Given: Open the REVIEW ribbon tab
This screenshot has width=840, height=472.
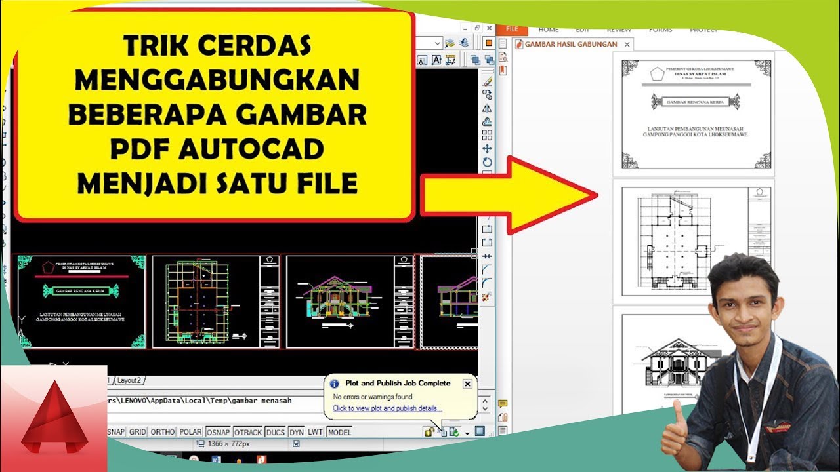Looking at the screenshot, I should pyautogui.click(x=619, y=29).
